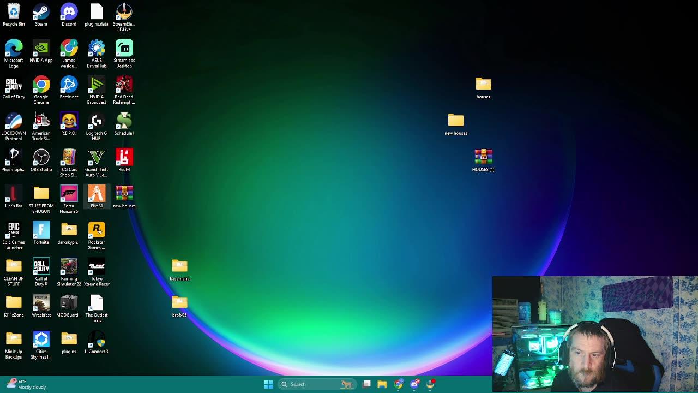Open the weather widget showing Mostly cloudy
The width and height of the screenshot is (698, 393).
pyautogui.click(x=26, y=384)
